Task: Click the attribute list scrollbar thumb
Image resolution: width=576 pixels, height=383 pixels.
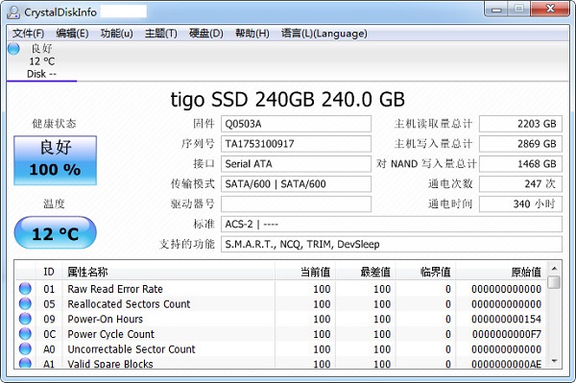Action: (554, 282)
